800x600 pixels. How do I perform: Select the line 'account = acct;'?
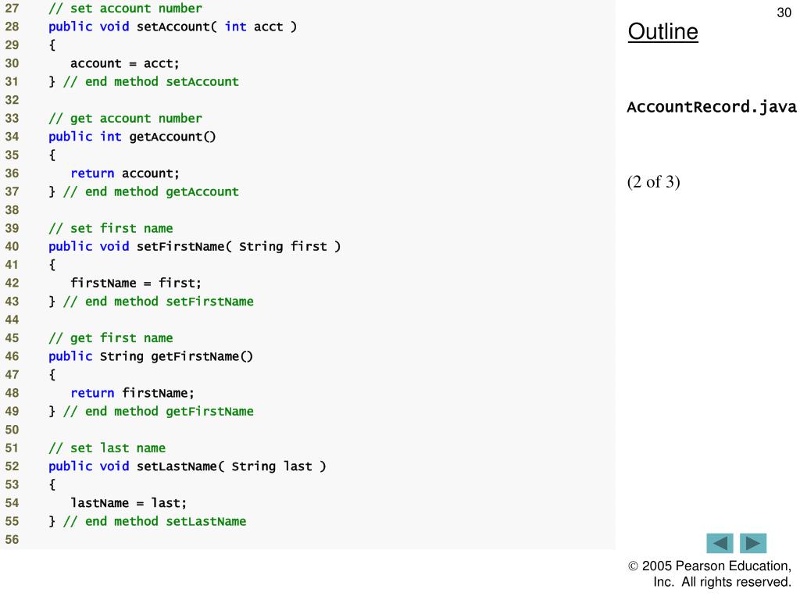tap(125, 63)
